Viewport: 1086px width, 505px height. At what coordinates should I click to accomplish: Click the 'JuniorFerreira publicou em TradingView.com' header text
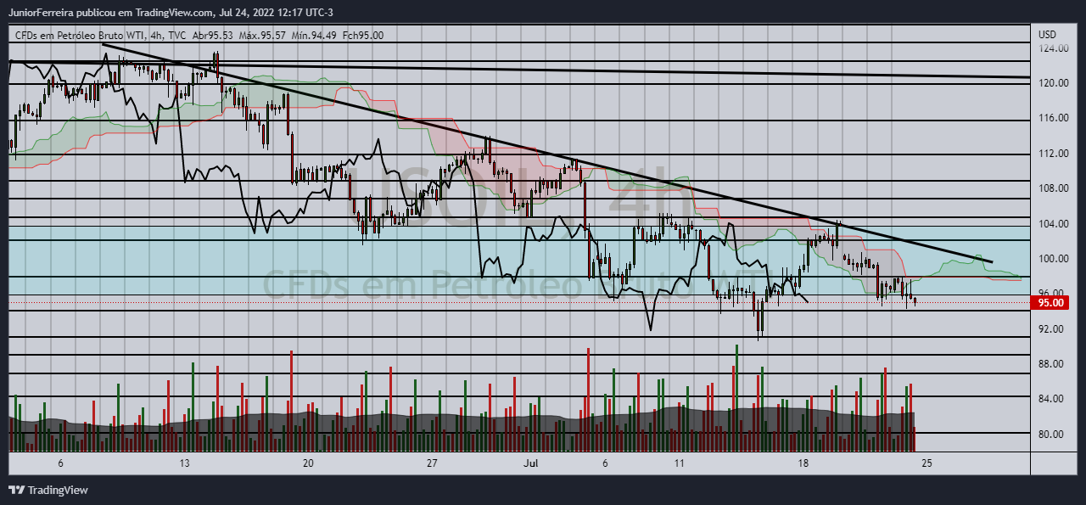(110, 13)
